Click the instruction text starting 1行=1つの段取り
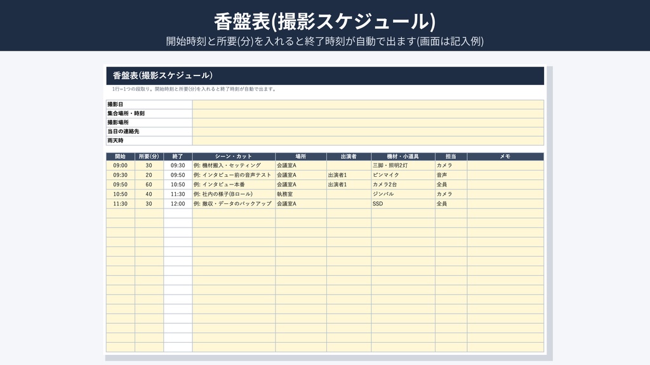 tap(194, 89)
